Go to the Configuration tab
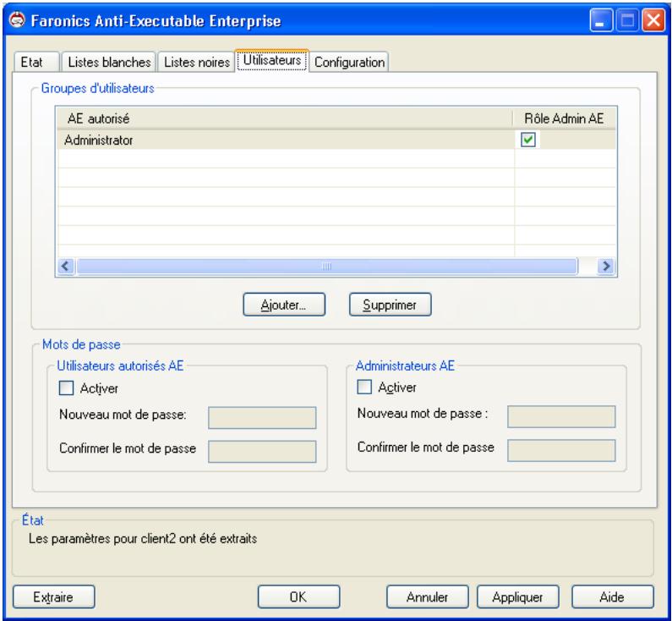This screenshot has height=621, width=672. [349, 62]
